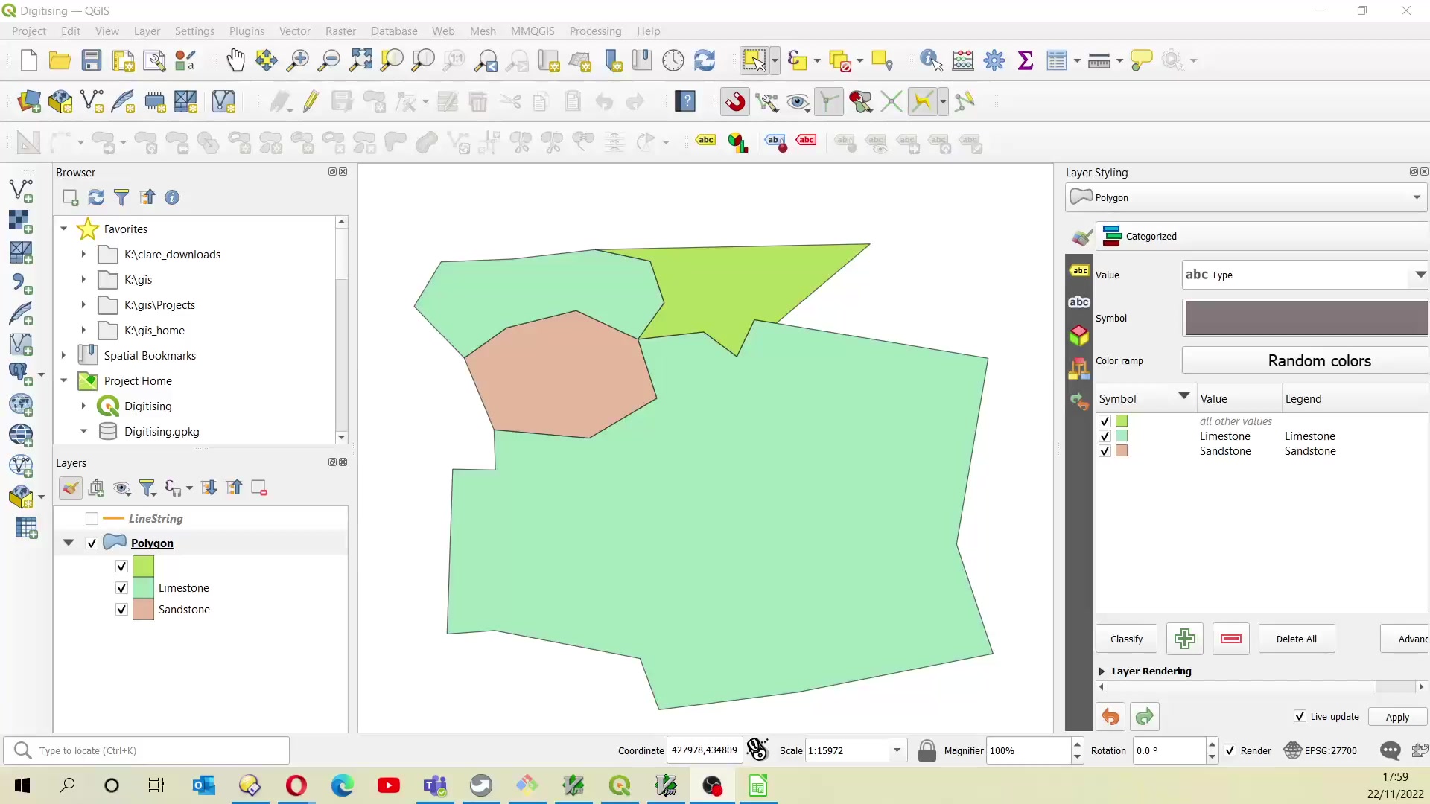This screenshot has width=1430, height=804.
Task: Click the Refresh map canvas icon
Action: (705, 60)
